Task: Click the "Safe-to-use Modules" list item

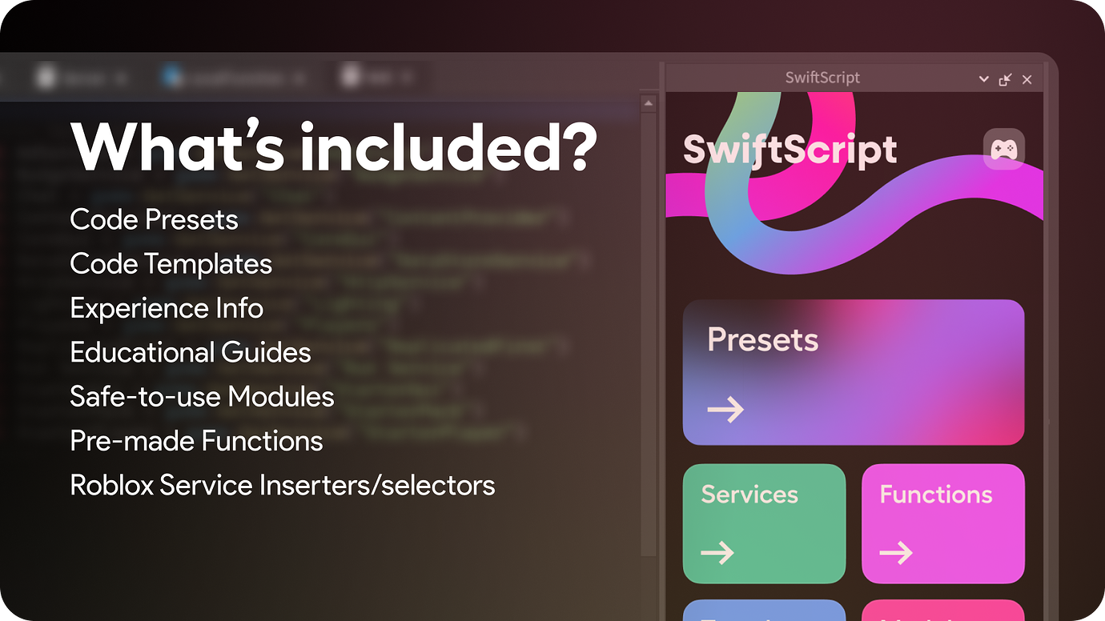Action: pos(203,396)
